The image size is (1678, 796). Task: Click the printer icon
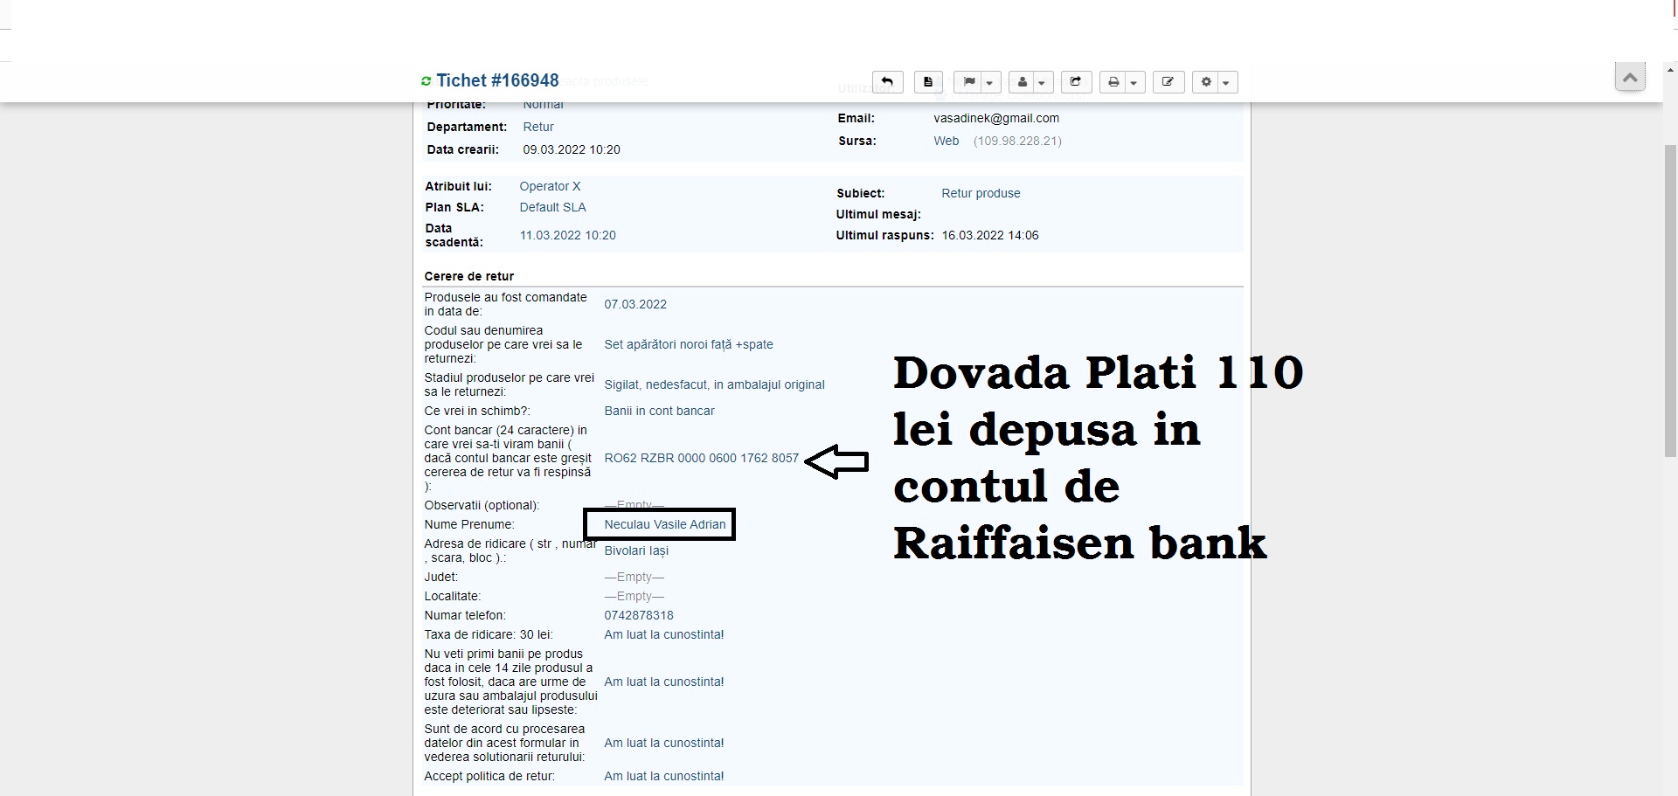point(1113,82)
